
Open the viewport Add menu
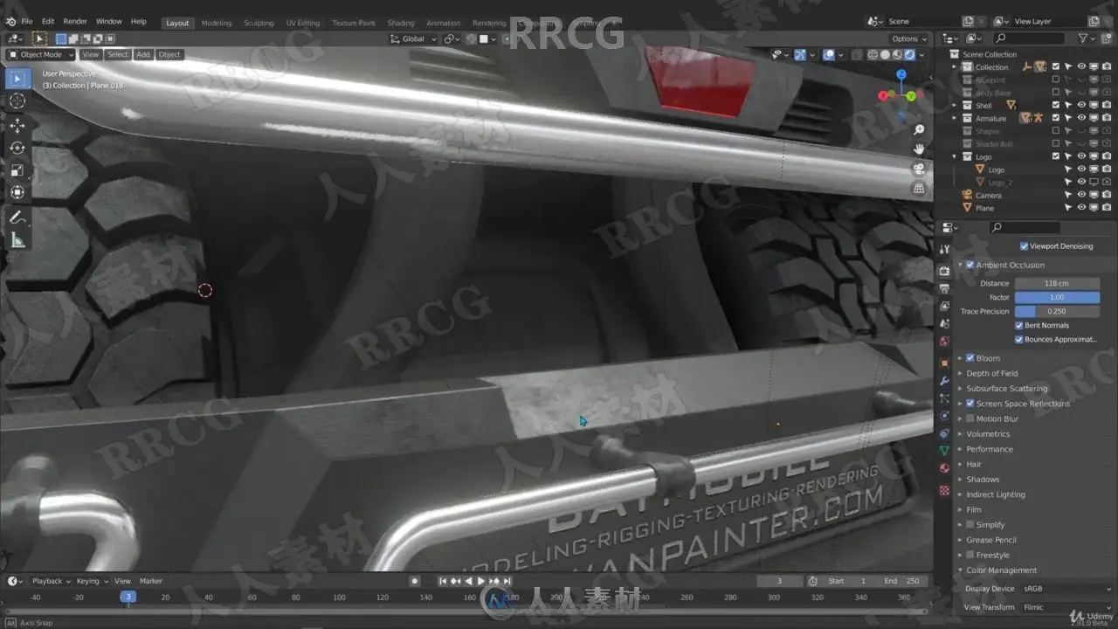[x=143, y=54]
